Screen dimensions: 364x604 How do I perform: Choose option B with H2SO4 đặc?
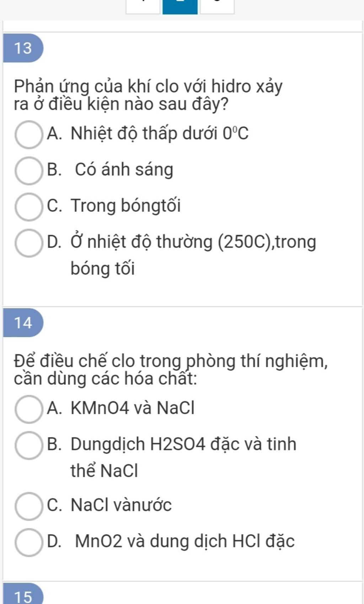point(28,445)
